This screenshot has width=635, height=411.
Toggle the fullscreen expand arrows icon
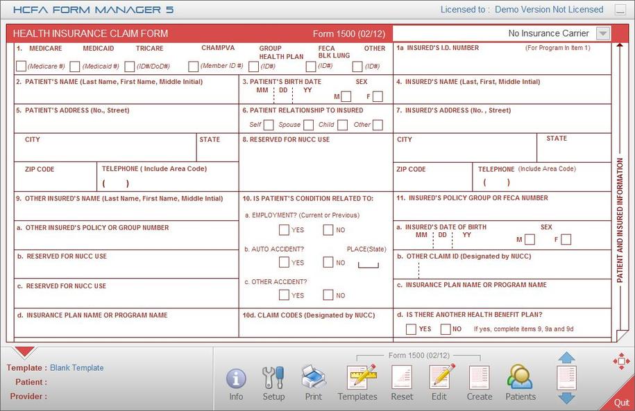pos(621,360)
